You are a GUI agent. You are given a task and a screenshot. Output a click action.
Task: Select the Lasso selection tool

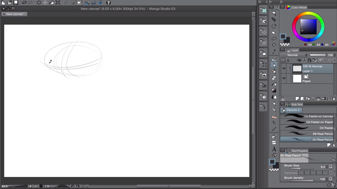pos(274,39)
